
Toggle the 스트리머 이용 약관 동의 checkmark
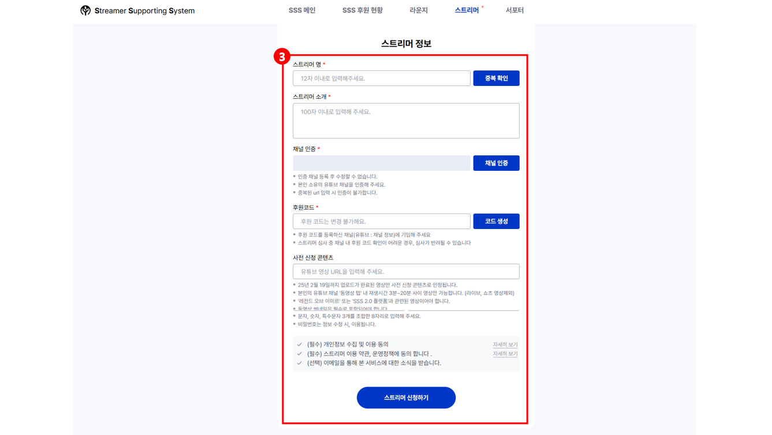point(299,354)
